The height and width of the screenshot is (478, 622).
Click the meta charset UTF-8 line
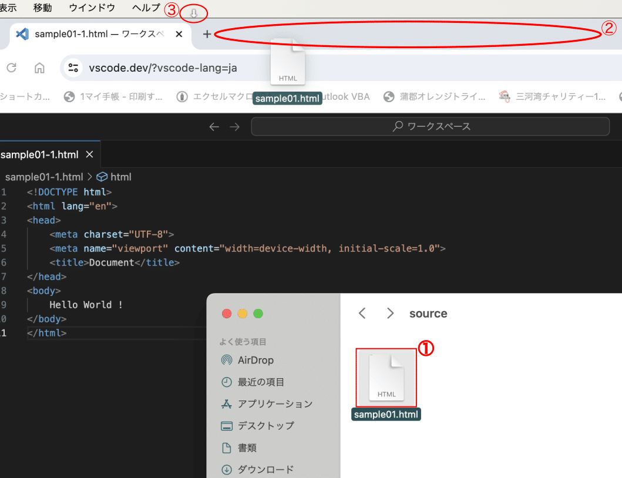112,234
